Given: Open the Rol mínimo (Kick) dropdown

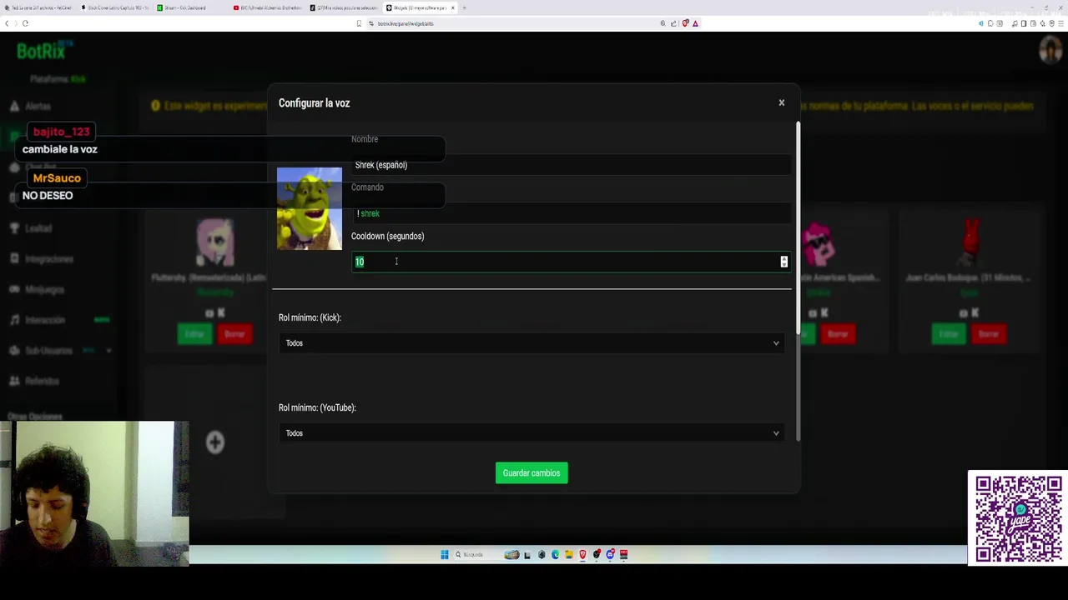Looking at the screenshot, I should tap(531, 343).
